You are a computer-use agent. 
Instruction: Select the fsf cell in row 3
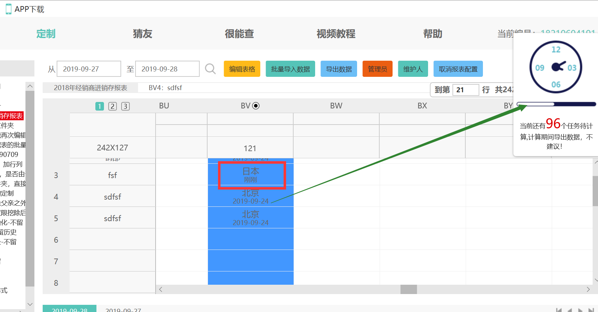click(113, 175)
